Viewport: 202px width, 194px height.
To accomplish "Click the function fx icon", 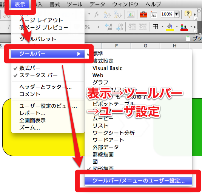I will pos(97,14).
